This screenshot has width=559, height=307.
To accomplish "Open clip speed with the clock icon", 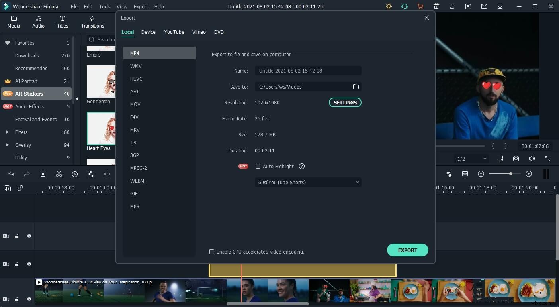I will tap(75, 174).
